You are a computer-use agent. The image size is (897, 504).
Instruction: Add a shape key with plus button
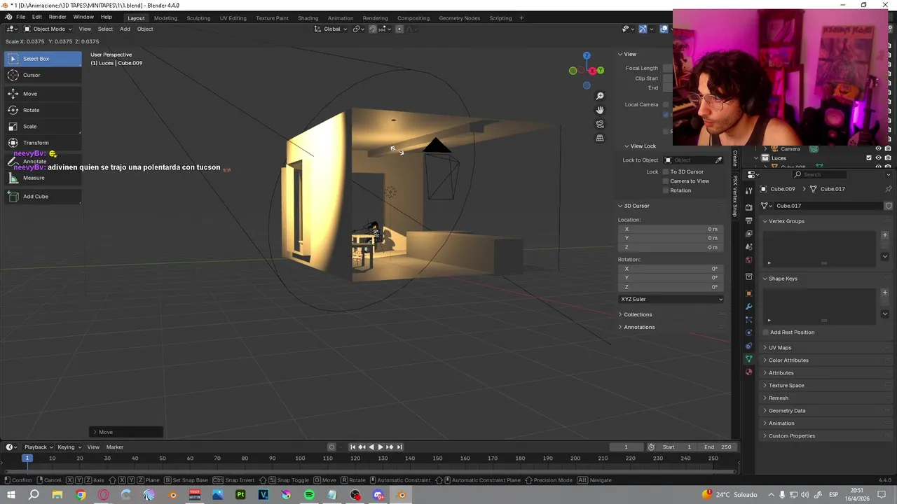884,293
